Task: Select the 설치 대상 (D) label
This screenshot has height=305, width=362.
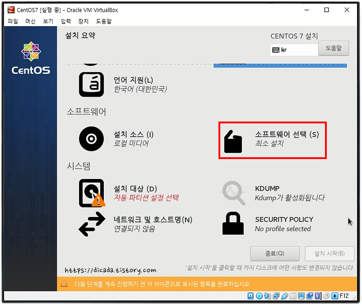Action: pyautogui.click(x=135, y=188)
